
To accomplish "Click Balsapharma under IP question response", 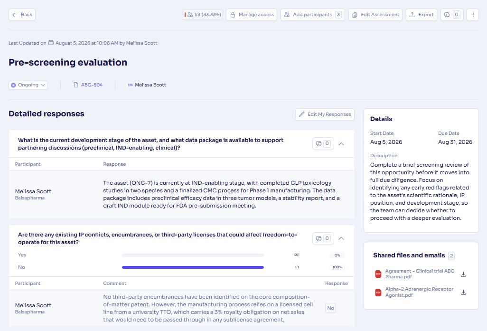I will (x=30, y=312).
